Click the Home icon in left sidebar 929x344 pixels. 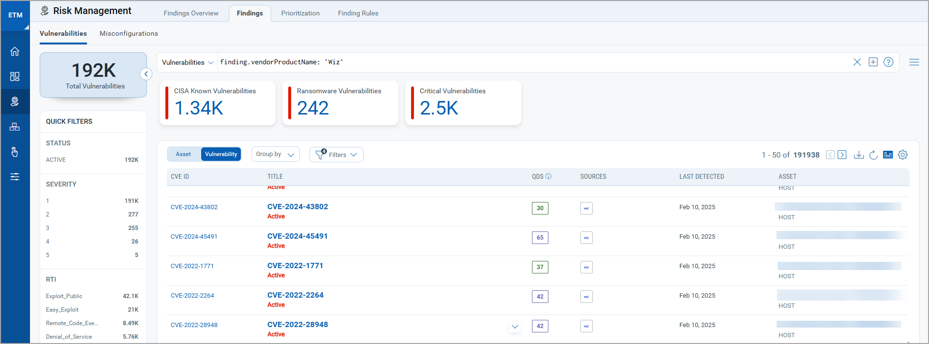pos(15,51)
